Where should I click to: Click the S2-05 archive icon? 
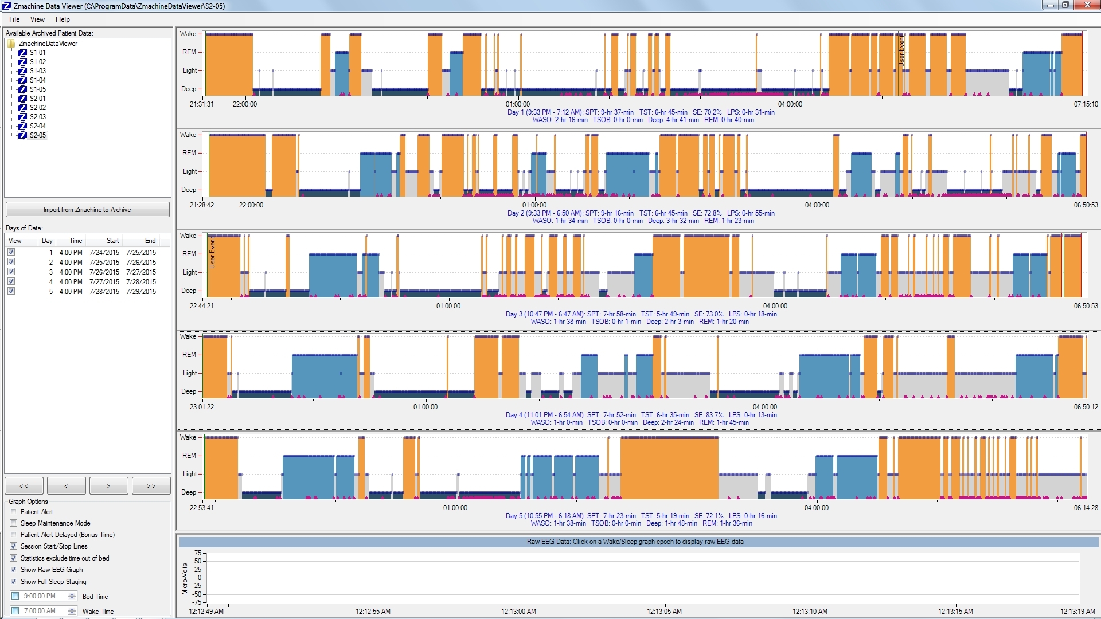(23, 135)
